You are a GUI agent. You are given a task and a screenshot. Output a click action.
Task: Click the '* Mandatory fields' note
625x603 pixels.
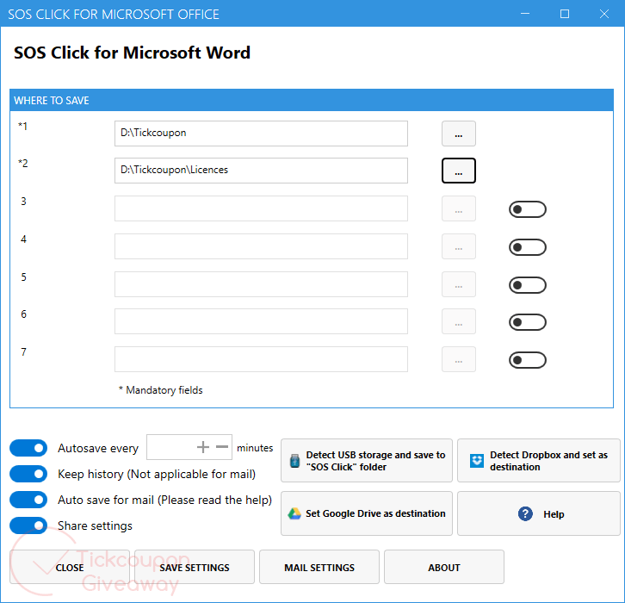(x=161, y=390)
